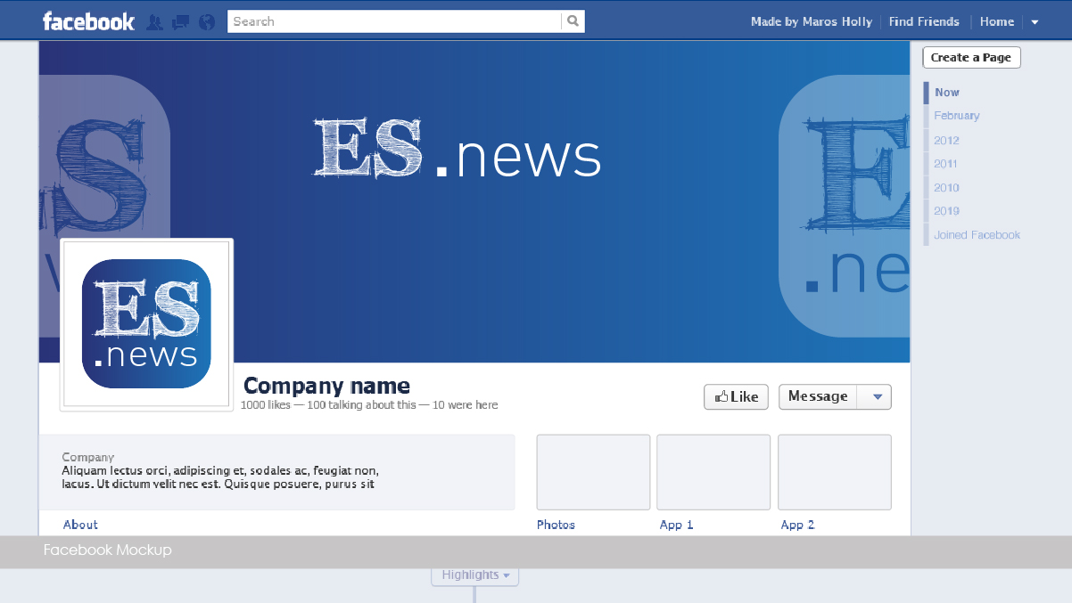Open the account dropdown arrow beside Home
This screenshot has width=1072, height=603.
point(1035,22)
